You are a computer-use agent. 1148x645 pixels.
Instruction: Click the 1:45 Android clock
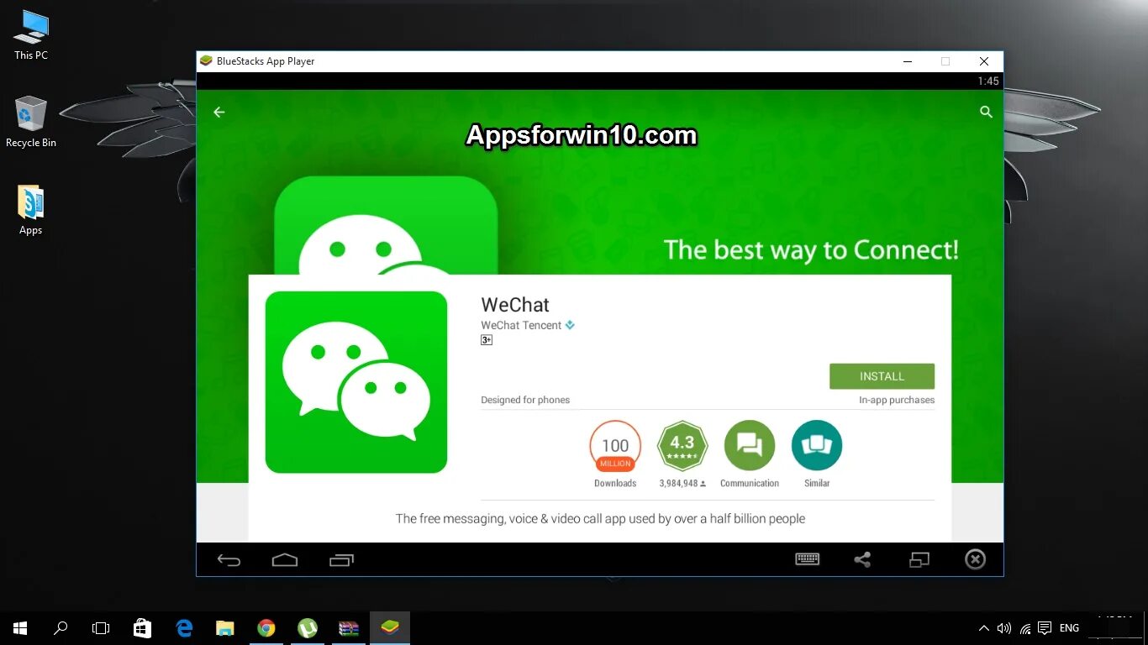tap(988, 81)
